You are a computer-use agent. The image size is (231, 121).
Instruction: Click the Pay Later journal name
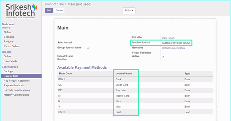tap(121, 90)
